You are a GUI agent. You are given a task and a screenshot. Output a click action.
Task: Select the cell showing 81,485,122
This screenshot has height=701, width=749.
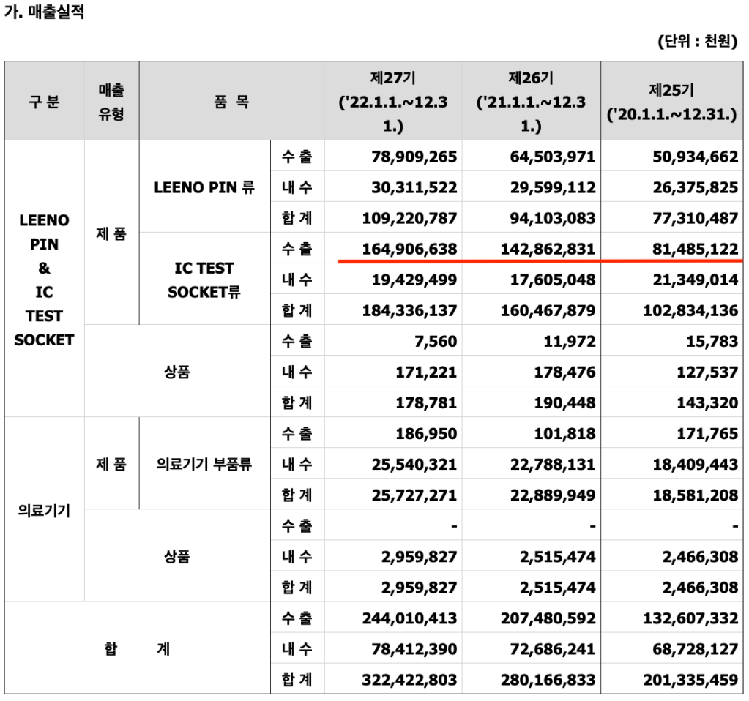[x=691, y=249]
